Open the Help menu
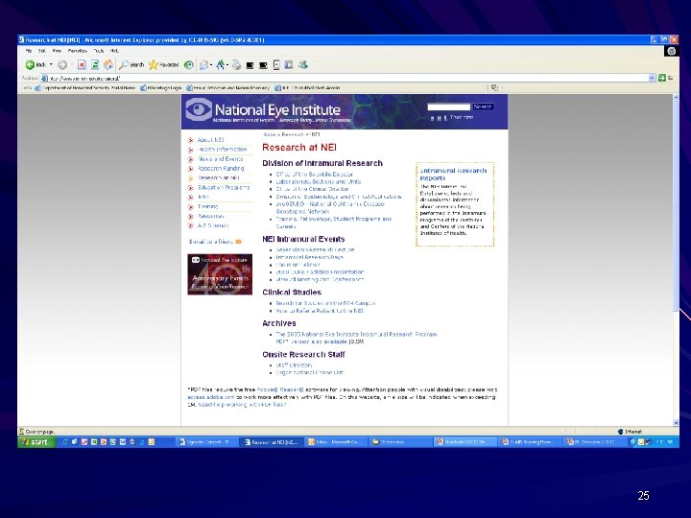 pyautogui.click(x=114, y=51)
